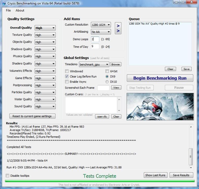The image size is (199, 189).
Task: Expand the Sound Quality dropdown
Action: 45,107
